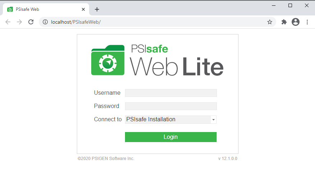The height and width of the screenshot is (188, 315).
Task: View site information icon in address bar
Action: click(x=45, y=22)
